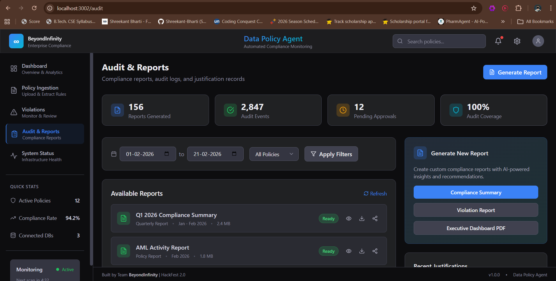Click the Pending Approvals clock icon
This screenshot has width=556, height=281.
click(343, 110)
